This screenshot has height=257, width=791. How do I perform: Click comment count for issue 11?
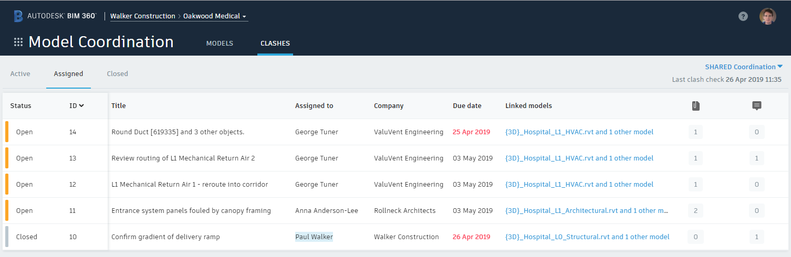tap(757, 211)
